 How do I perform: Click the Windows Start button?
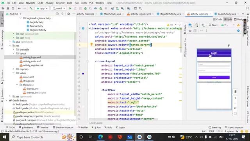(x=4, y=137)
